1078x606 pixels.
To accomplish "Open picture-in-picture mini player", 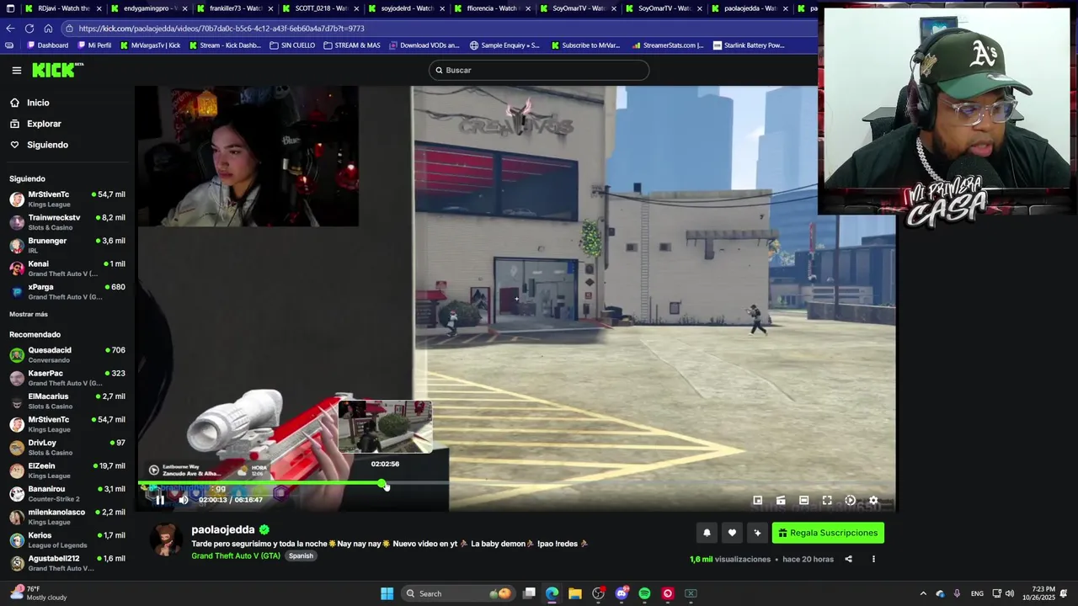I will coord(757,500).
